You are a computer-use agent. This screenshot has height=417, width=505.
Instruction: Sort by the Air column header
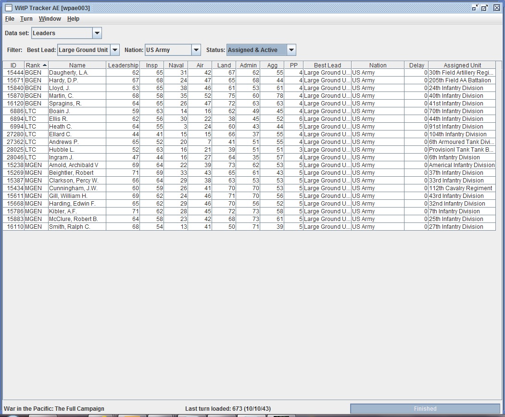coord(200,65)
